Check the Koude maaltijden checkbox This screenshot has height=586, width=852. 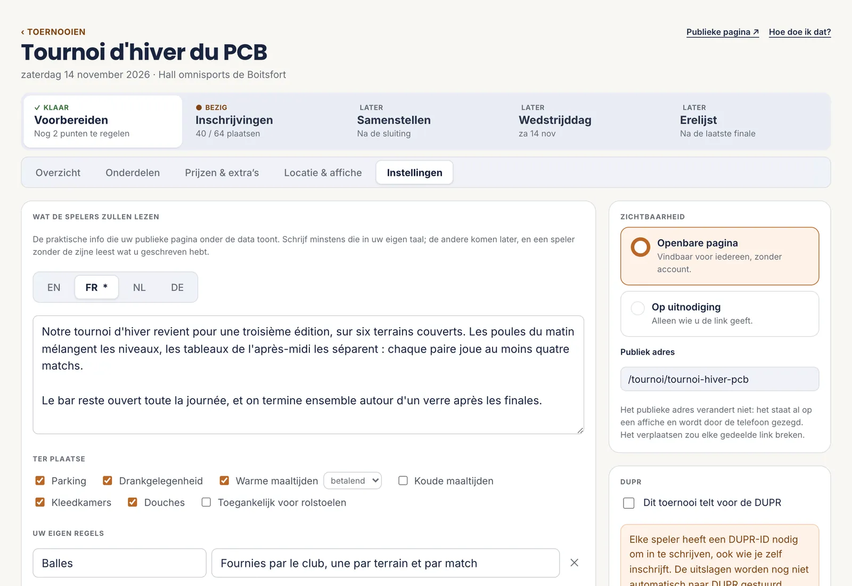click(x=403, y=481)
